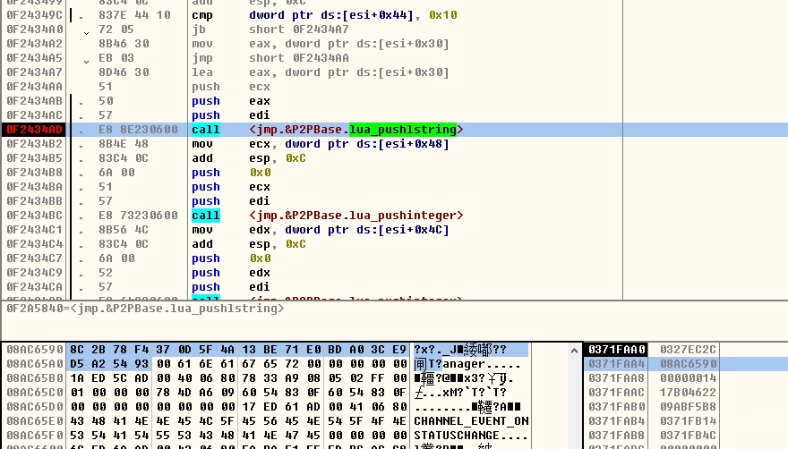788x449 pixels.
Task: Select stack value 08AC6590
Action: coord(688,364)
